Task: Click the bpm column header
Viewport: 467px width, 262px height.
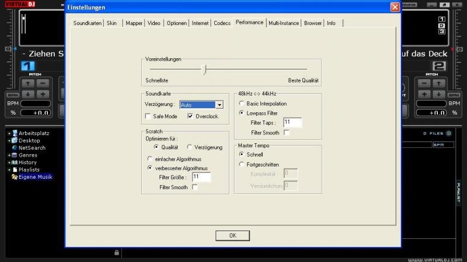Action: coord(444,144)
